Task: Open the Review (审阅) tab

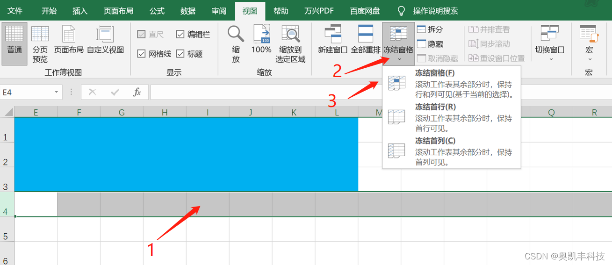Action: (x=219, y=11)
